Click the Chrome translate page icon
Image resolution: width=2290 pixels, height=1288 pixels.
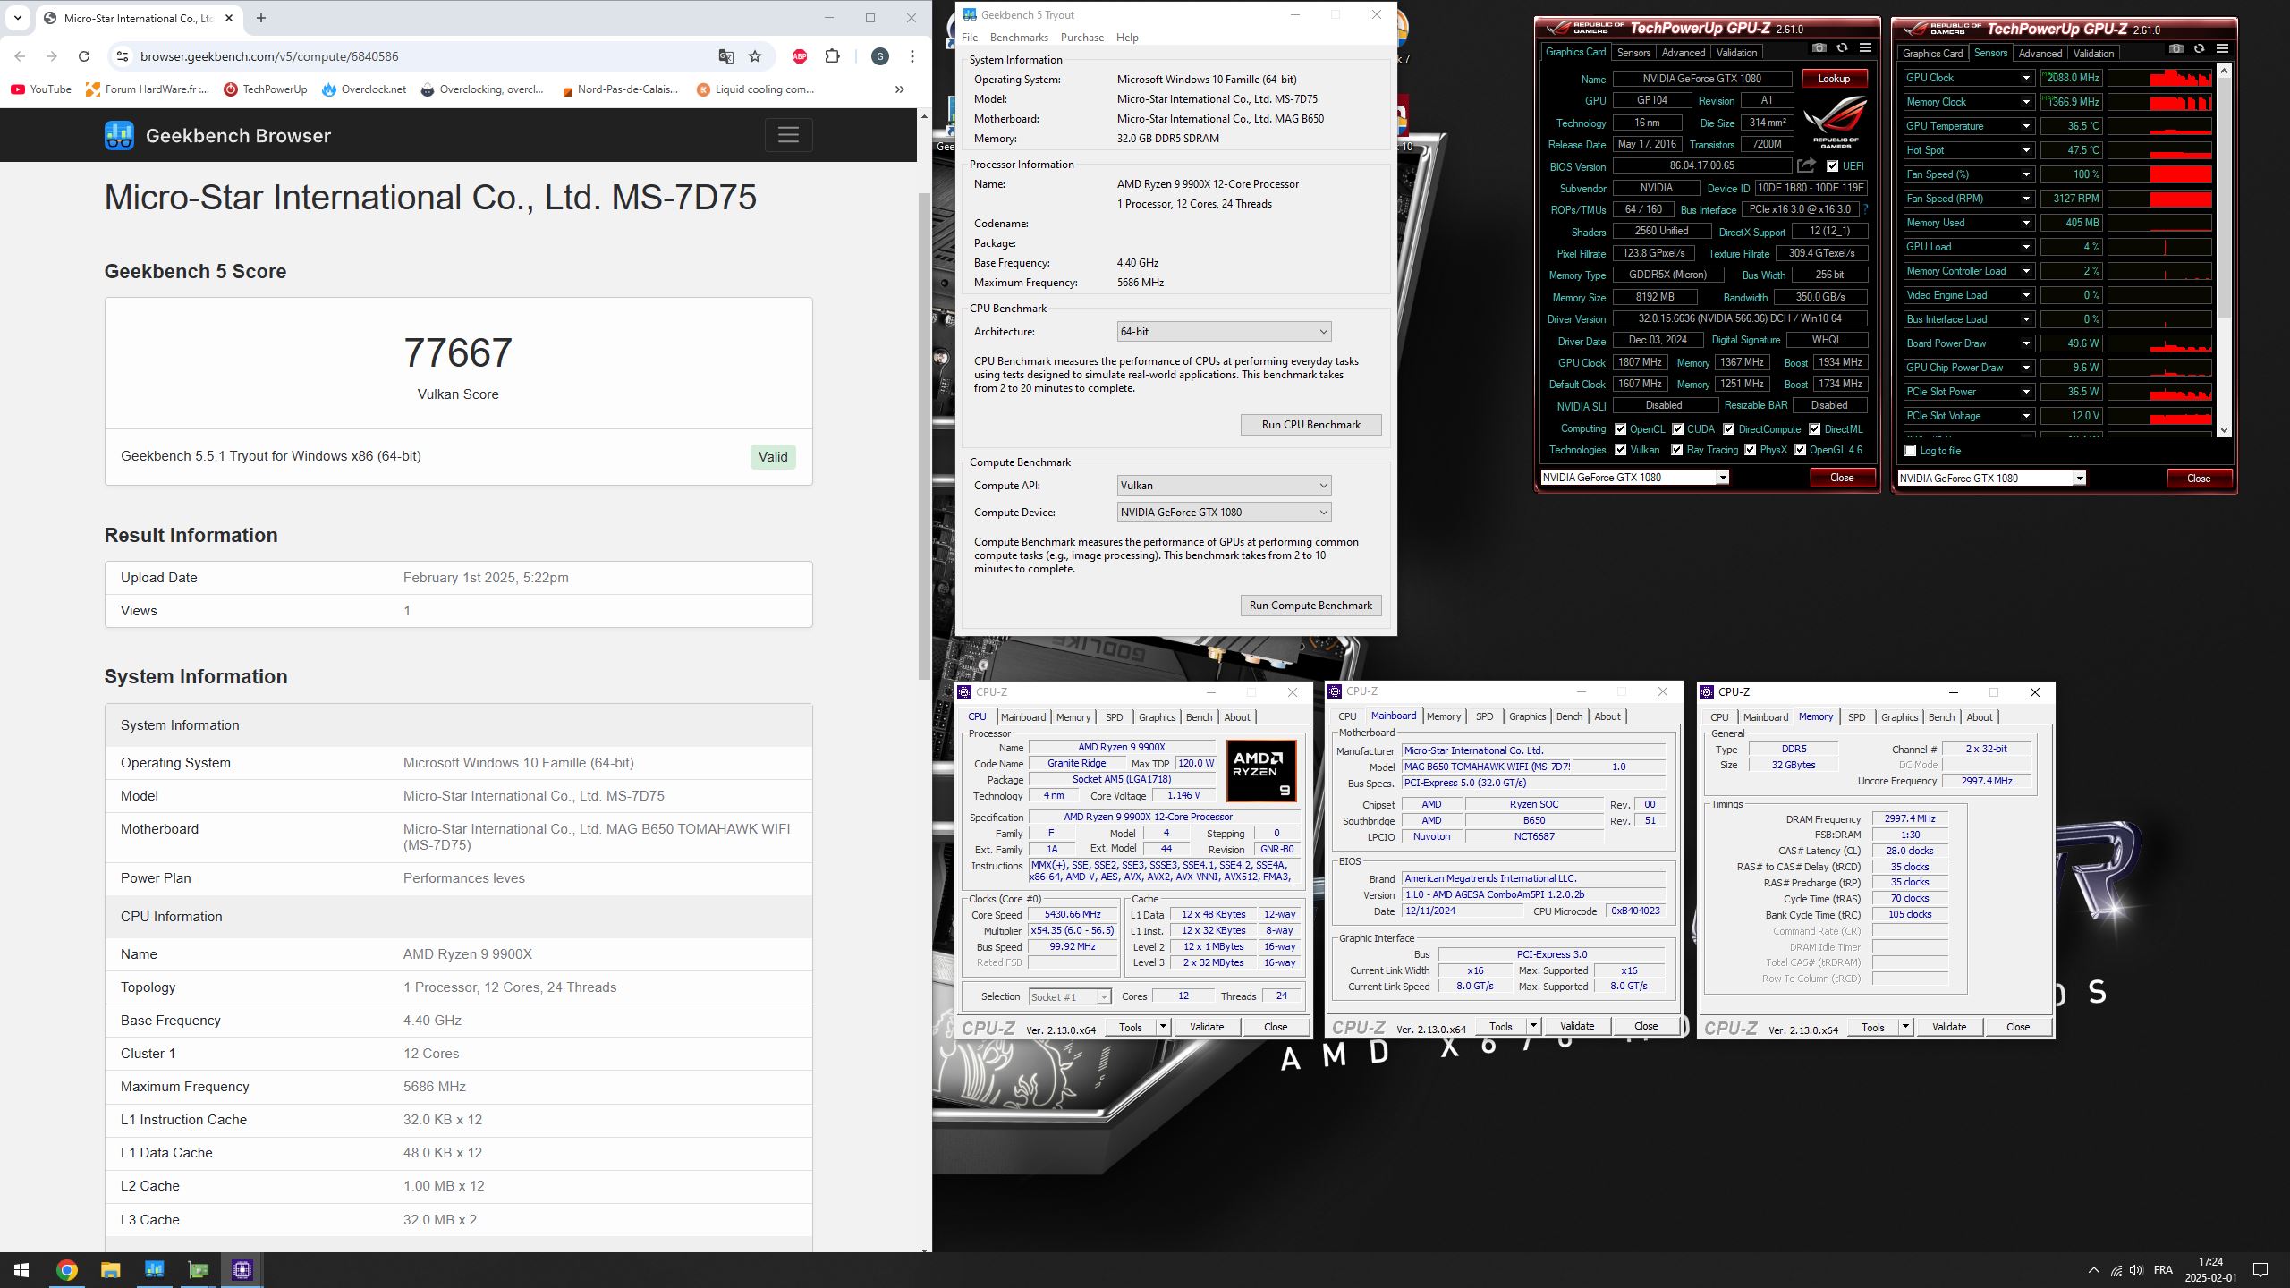point(725,56)
